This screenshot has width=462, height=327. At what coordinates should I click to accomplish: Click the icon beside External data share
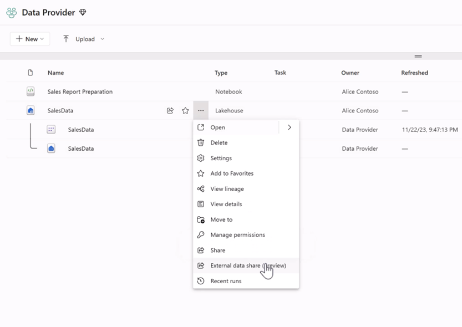point(201,265)
